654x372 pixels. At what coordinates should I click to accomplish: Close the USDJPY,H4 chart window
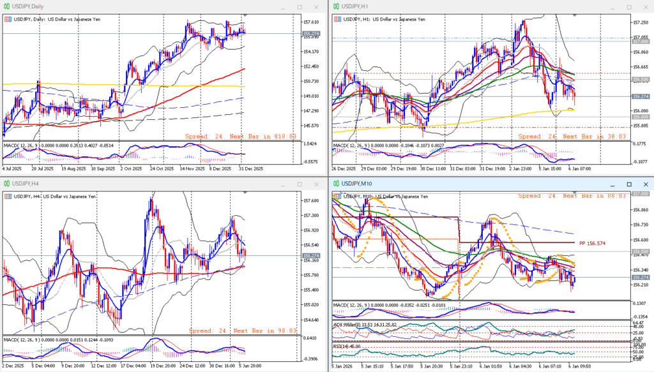(x=316, y=184)
